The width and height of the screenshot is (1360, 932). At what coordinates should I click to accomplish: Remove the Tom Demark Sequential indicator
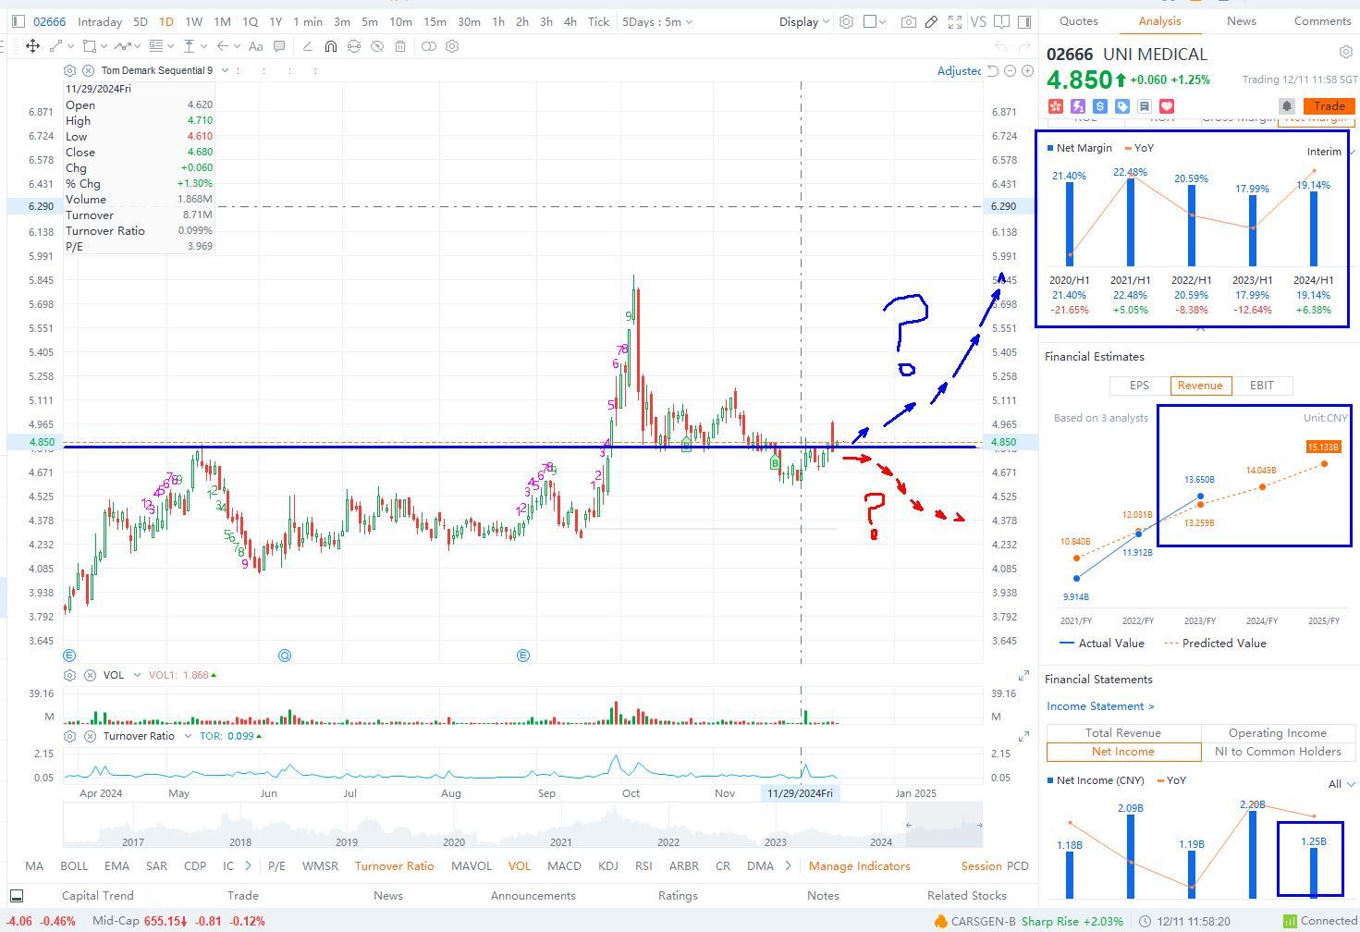(x=88, y=70)
